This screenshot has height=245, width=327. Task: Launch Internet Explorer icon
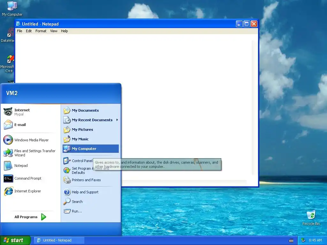8,191
